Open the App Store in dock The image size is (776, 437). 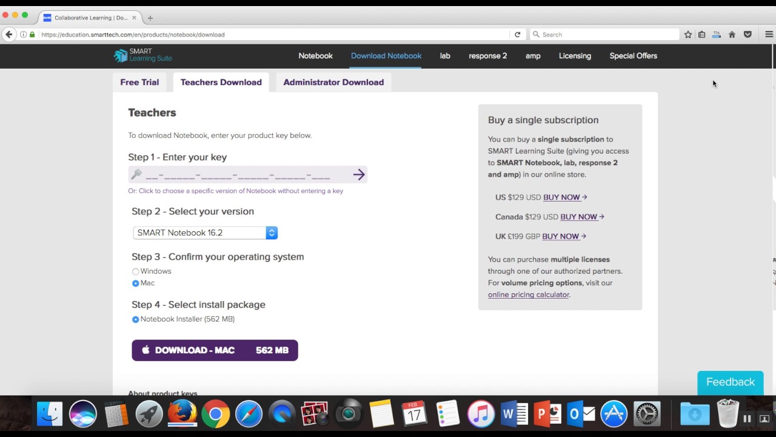point(614,415)
